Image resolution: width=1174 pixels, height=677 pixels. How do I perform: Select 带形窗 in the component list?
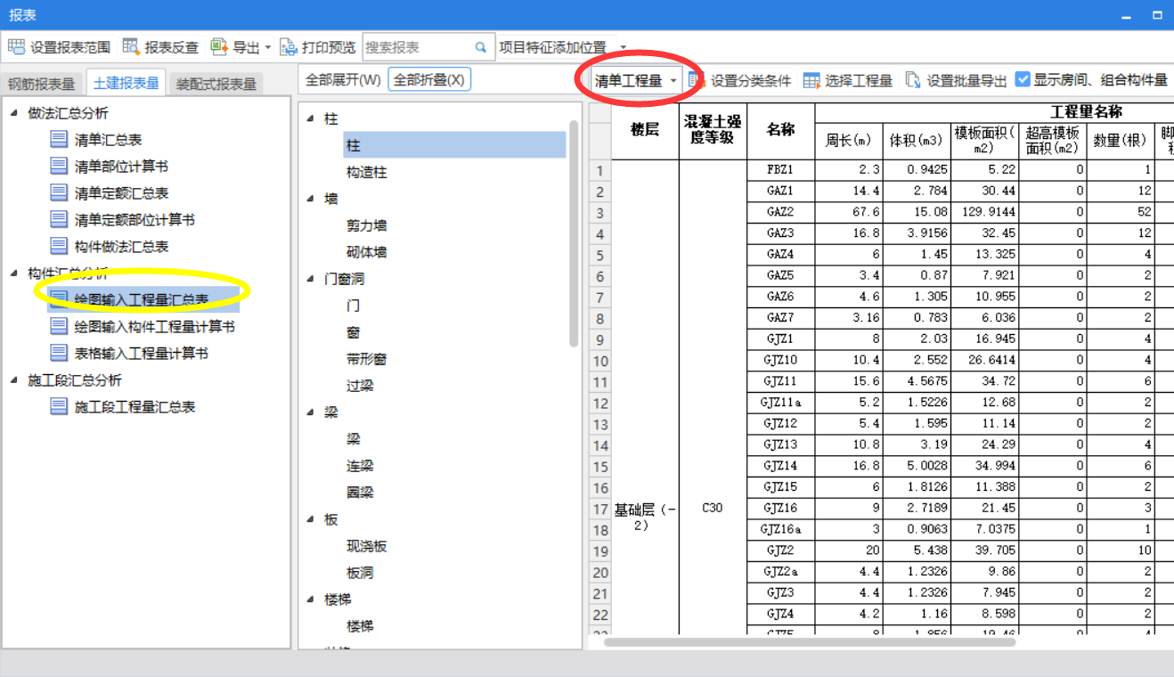pos(366,359)
